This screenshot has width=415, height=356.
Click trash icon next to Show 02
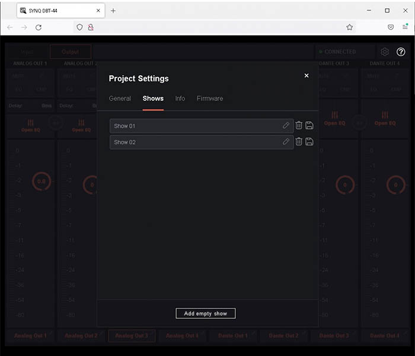[x=299, y=142]
